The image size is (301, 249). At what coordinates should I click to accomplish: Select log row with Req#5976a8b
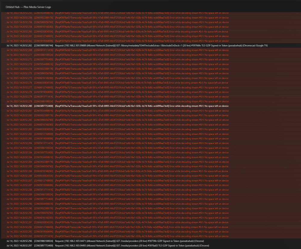[x=150, y=162]
